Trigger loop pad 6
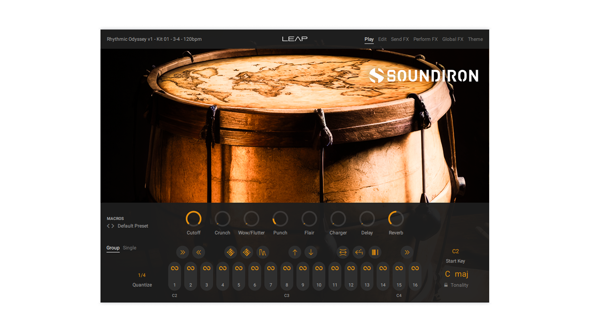 (255, 276)
